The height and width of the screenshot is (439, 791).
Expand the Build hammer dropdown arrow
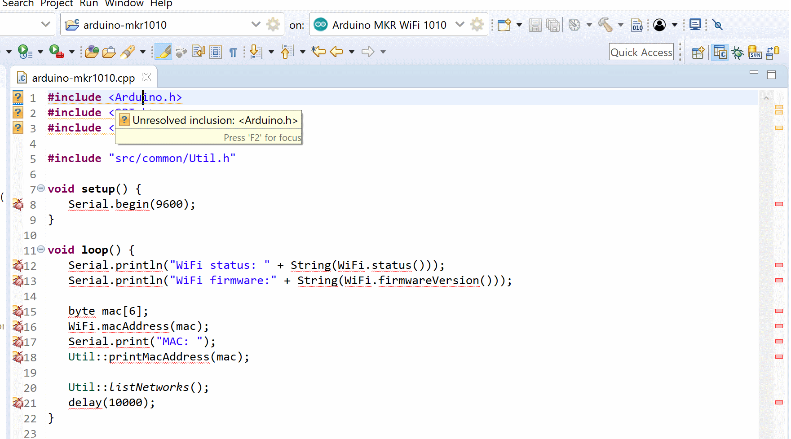point(621,25)
